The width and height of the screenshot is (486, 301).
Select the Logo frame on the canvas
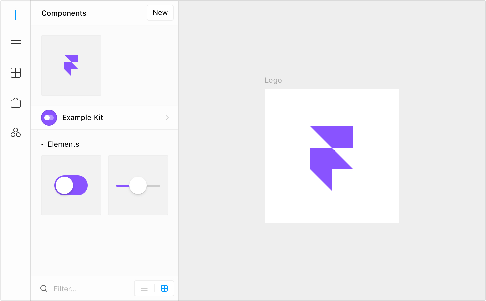coord(332,156)
